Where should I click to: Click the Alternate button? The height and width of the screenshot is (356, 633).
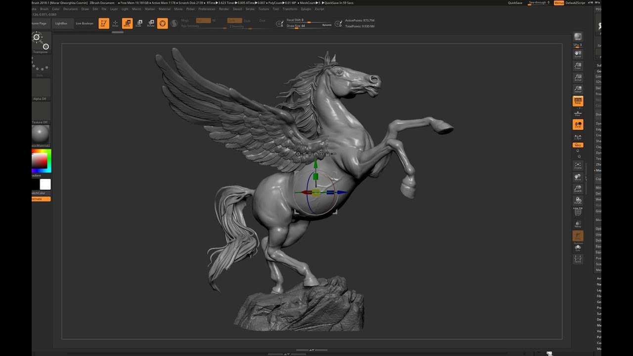click(41, 199)
